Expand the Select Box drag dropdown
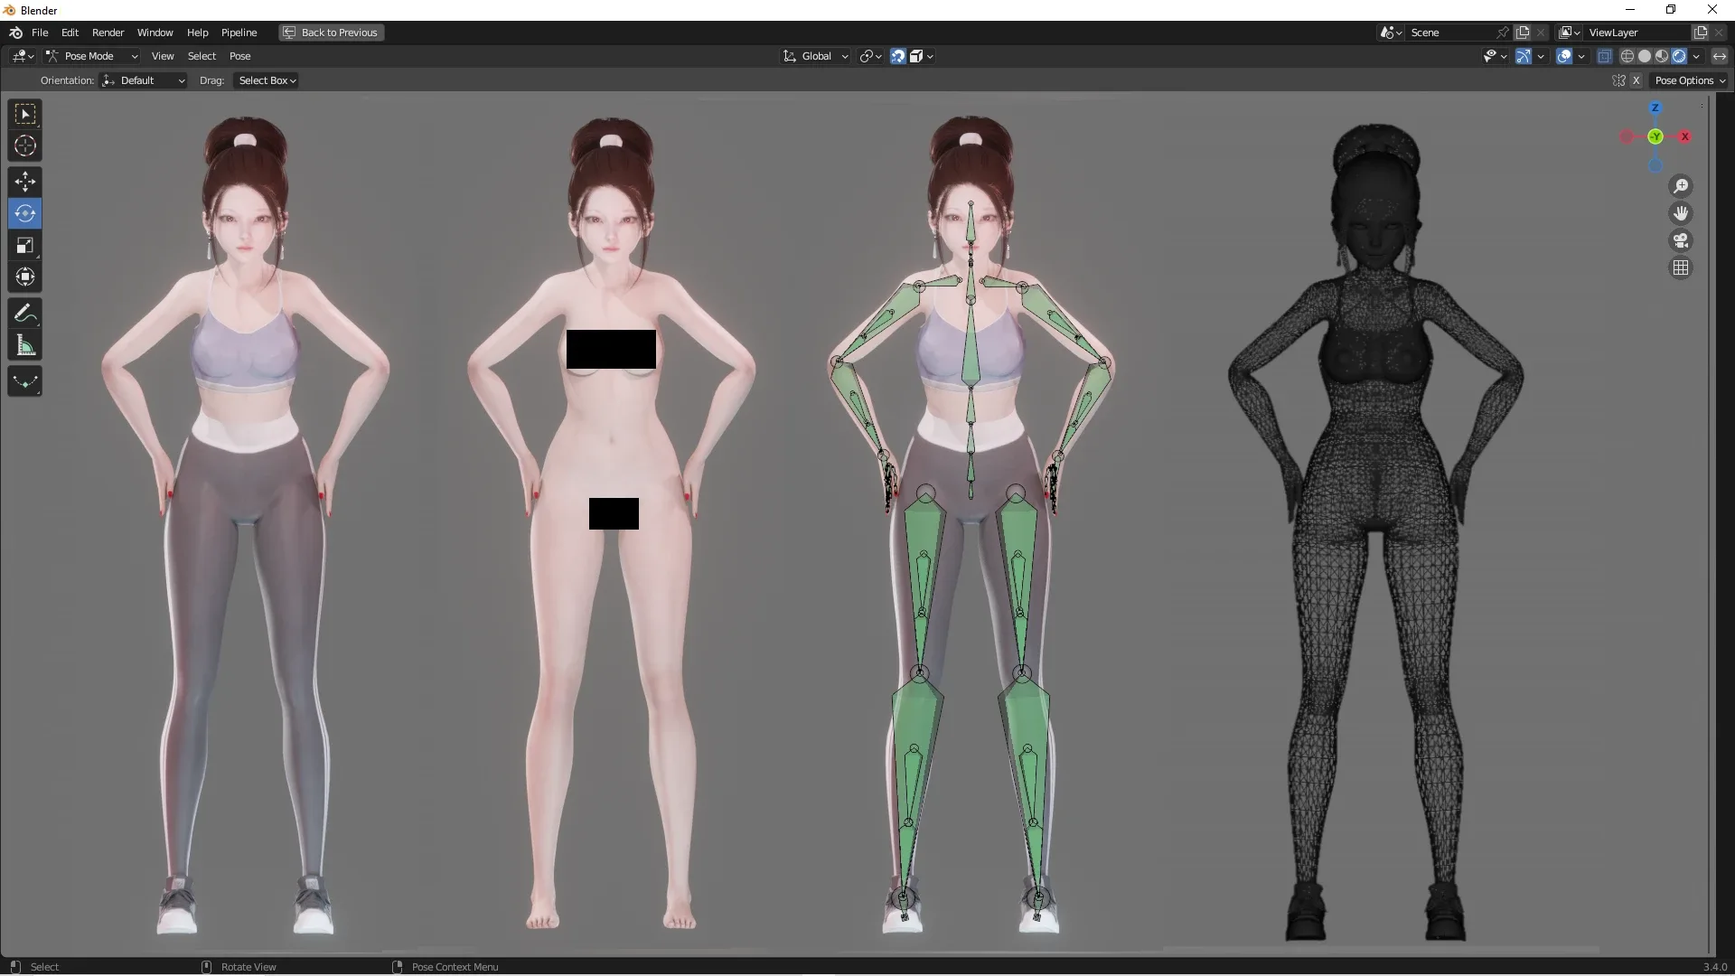Viewport: 1735px width, 976px height. click(x=265, y=80)
